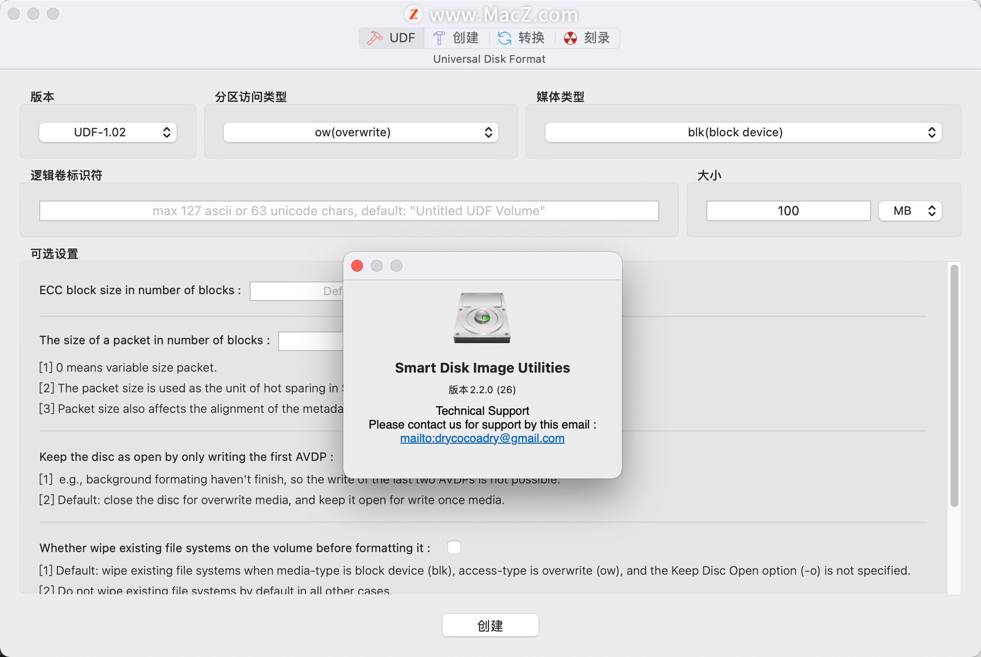
Task: Open the 创建 tab
Action: (456, 38)
